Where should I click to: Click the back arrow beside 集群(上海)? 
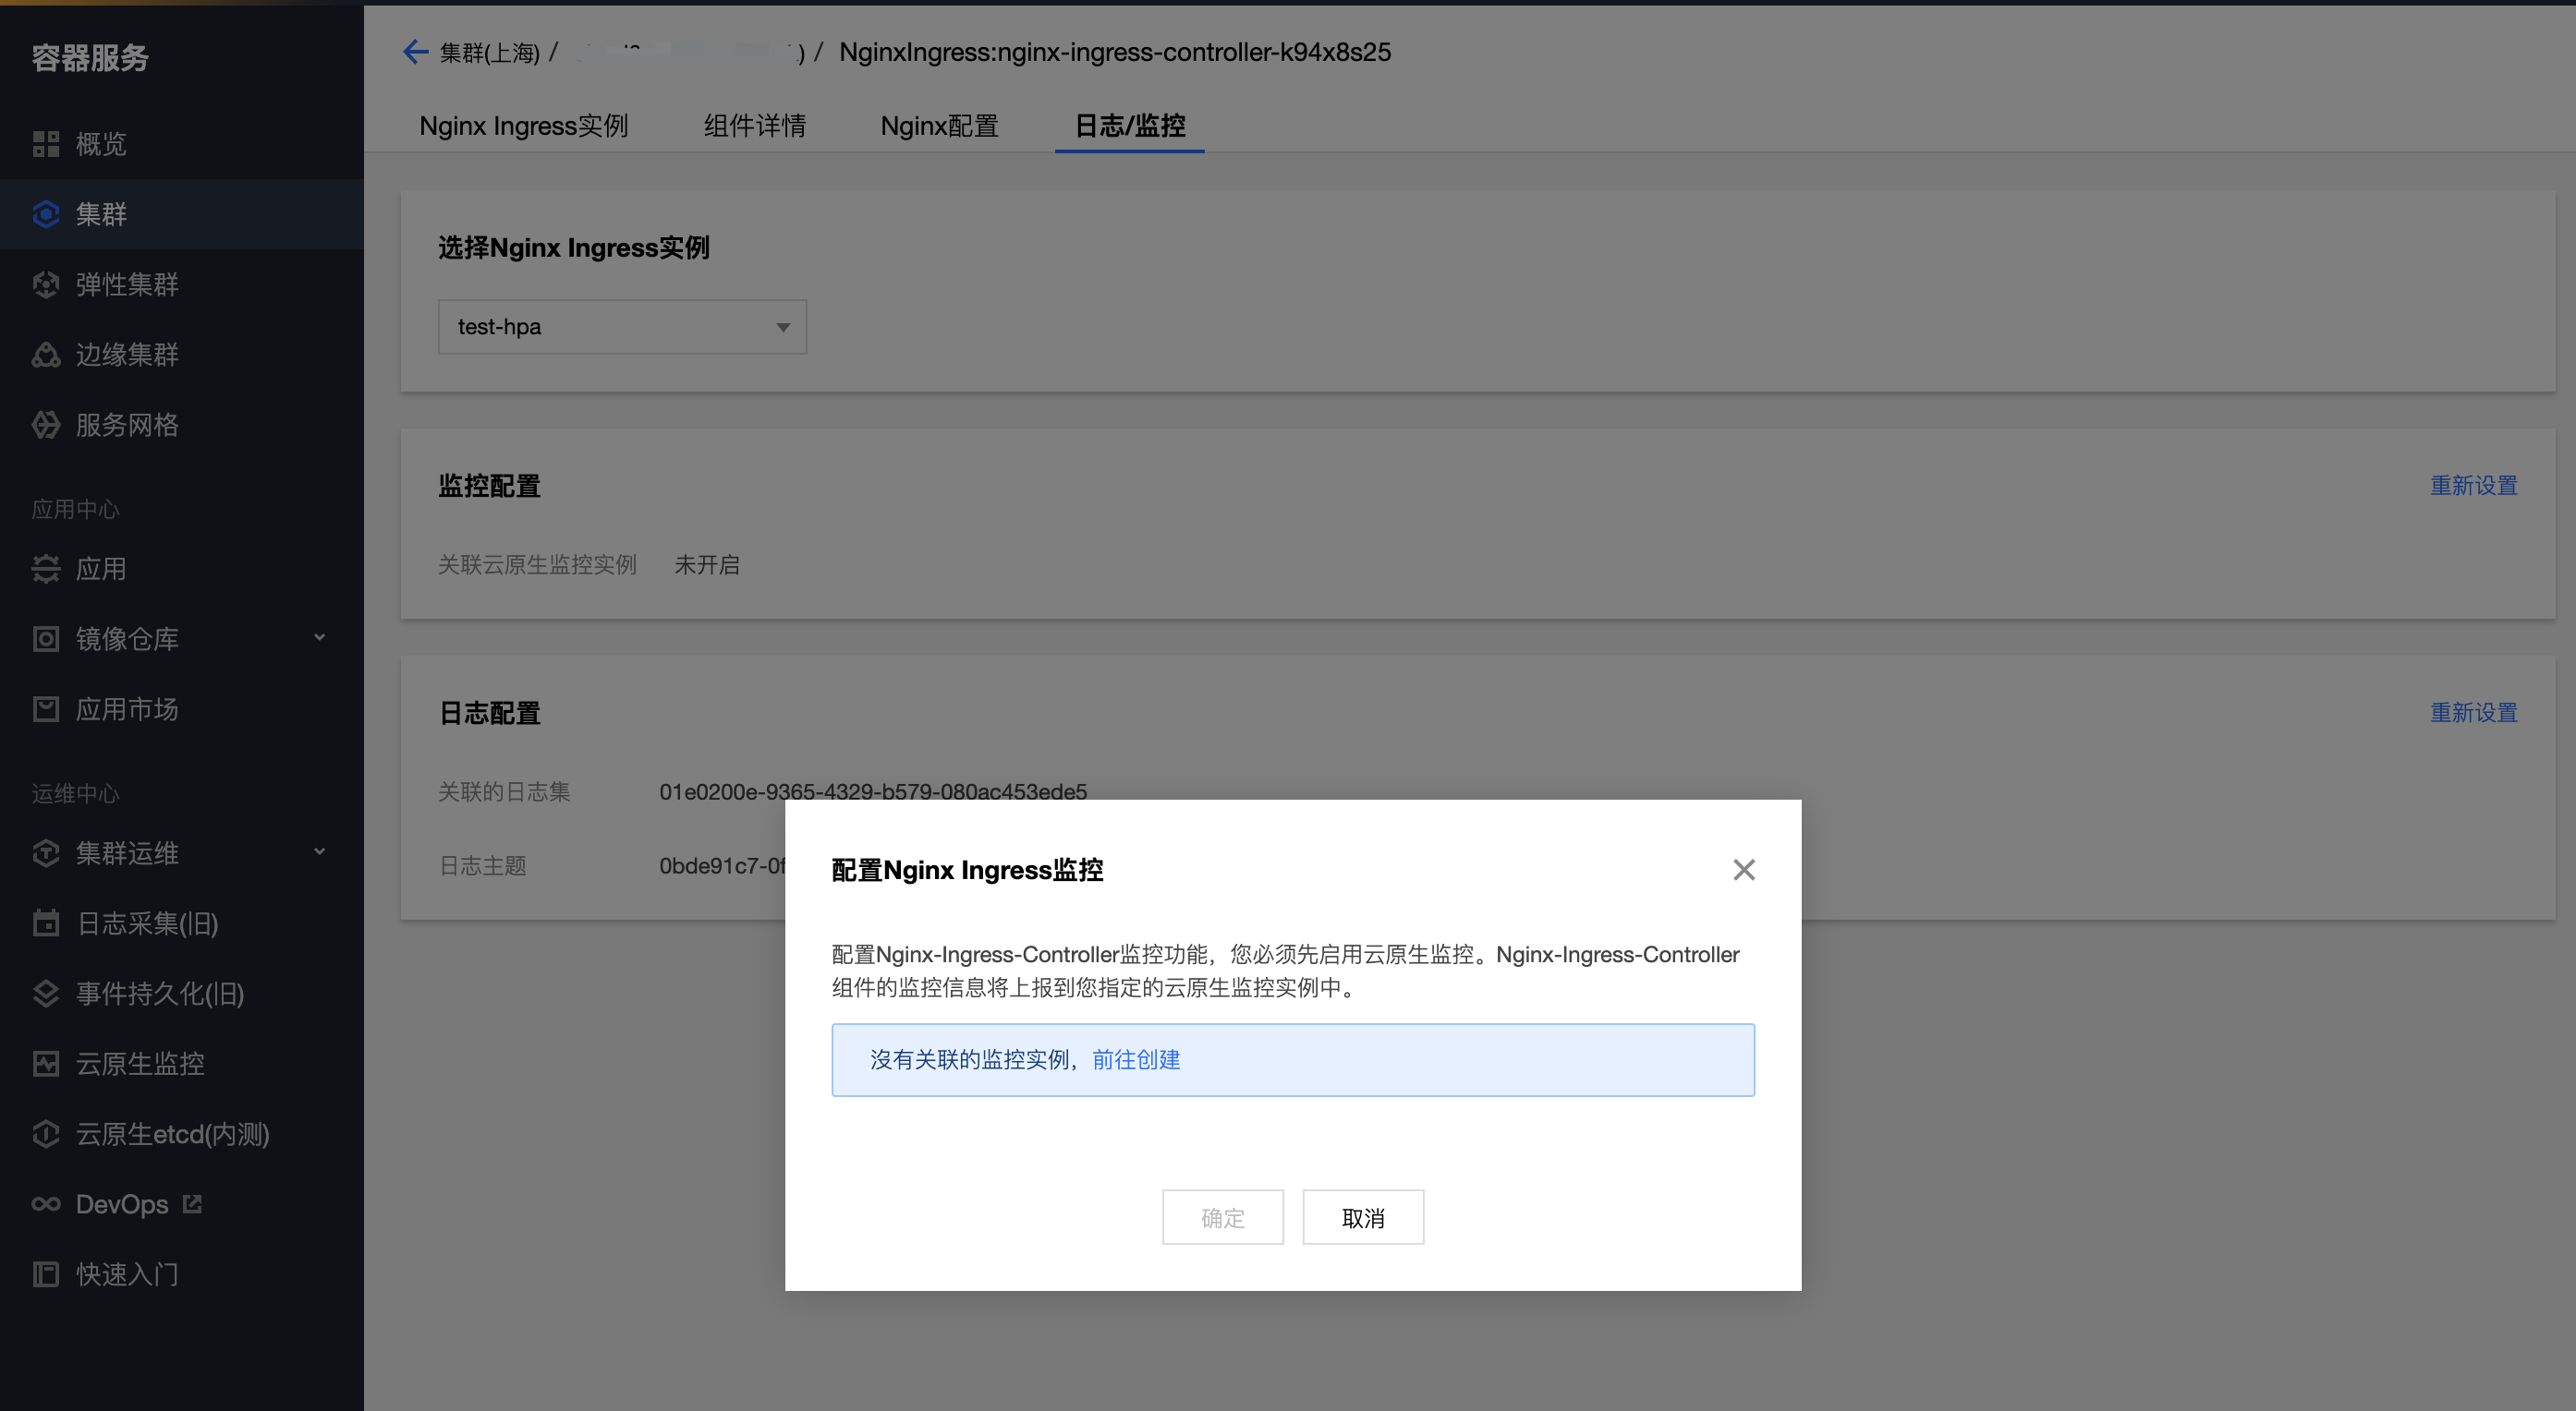(415, 52)
